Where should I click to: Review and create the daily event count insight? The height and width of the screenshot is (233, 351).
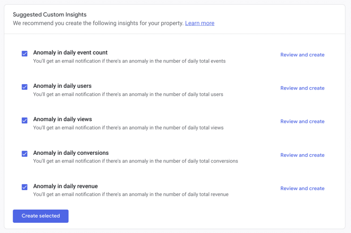pyautogui.click(x=302, y=55)
